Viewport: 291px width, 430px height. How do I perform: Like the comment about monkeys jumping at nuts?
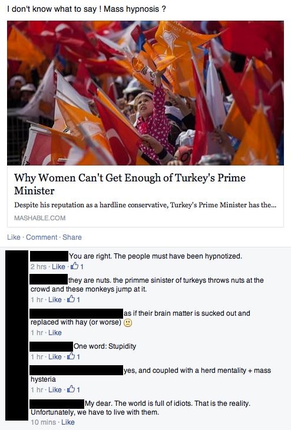click(55, 299)
